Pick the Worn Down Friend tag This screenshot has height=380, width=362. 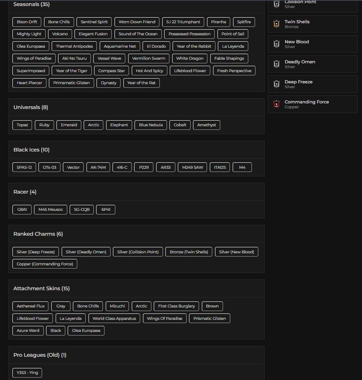pyautogui.click(x=137, y=22)
